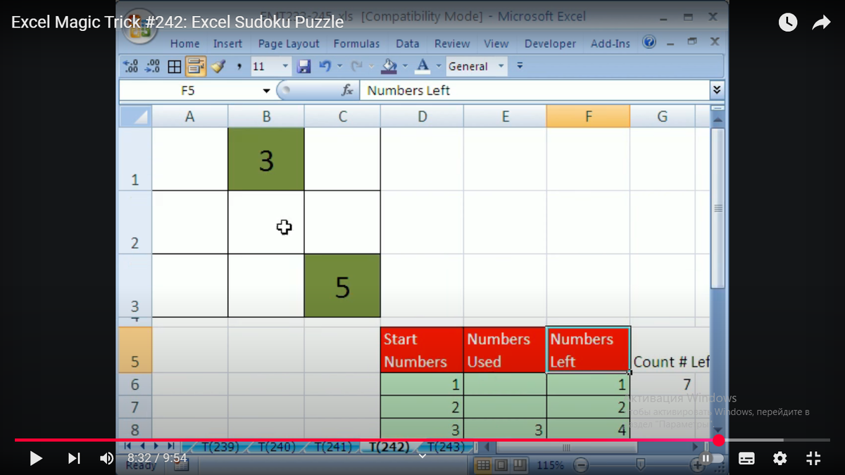The width and height of the screenshot is (845, 475).
Task: Select green cell containing 5
Action: coord(342,286)
